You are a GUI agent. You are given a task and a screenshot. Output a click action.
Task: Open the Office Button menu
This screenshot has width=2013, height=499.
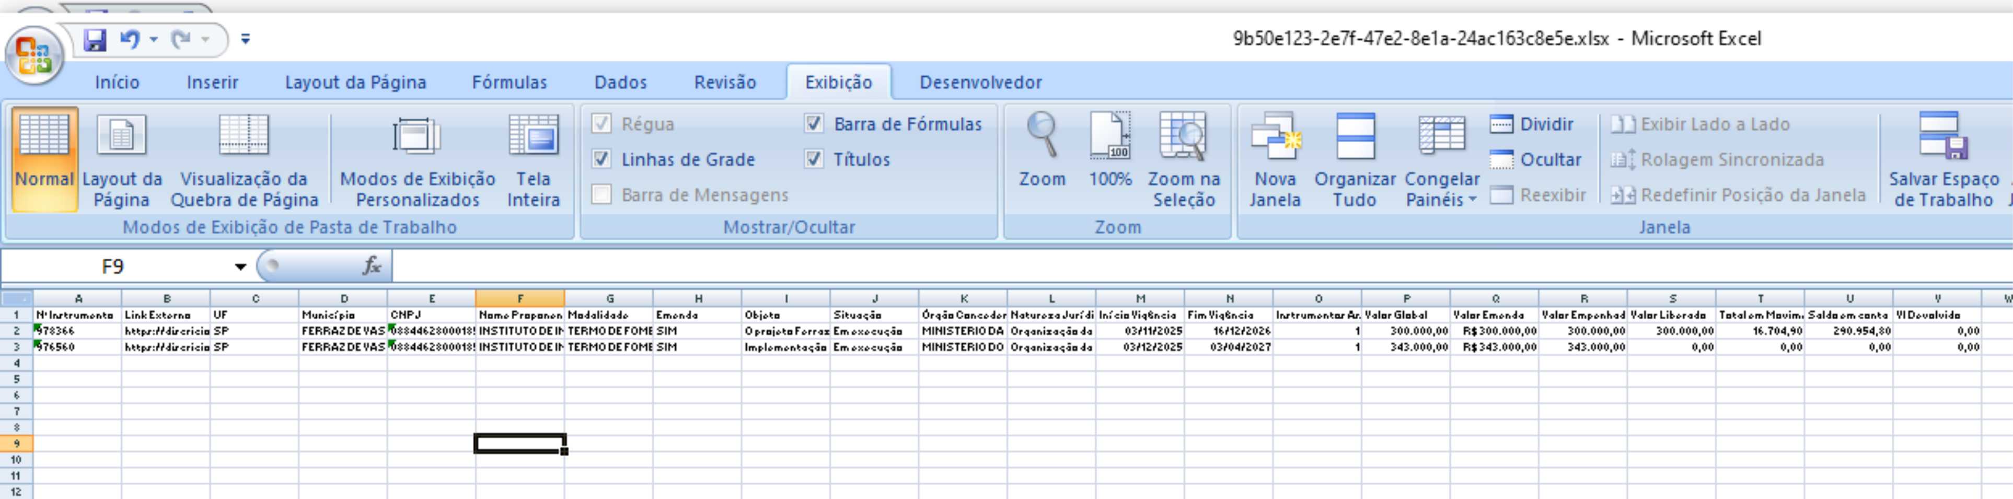click(x=33, y=55)
